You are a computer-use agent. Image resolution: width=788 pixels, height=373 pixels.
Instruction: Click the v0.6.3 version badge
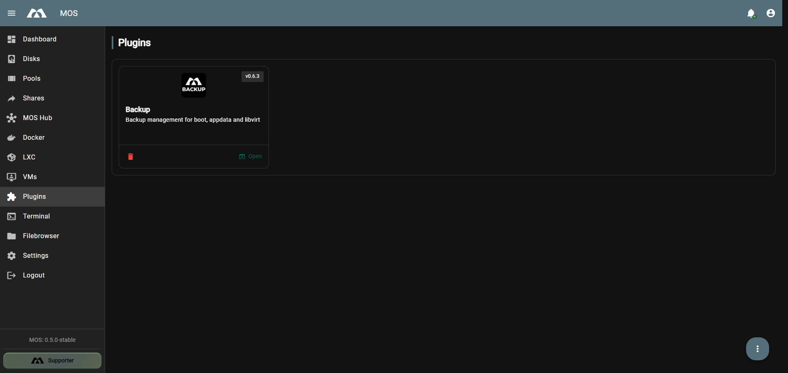pyautogui.click(x=253, y=76)
